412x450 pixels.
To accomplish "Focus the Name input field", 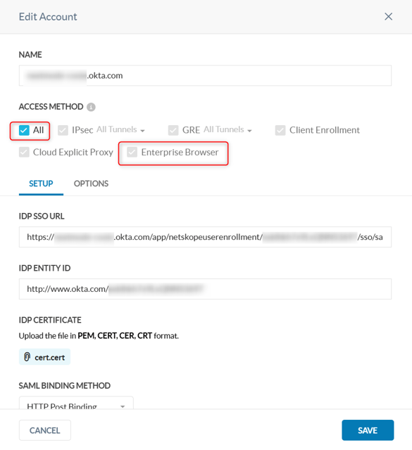I will point(205,76).
